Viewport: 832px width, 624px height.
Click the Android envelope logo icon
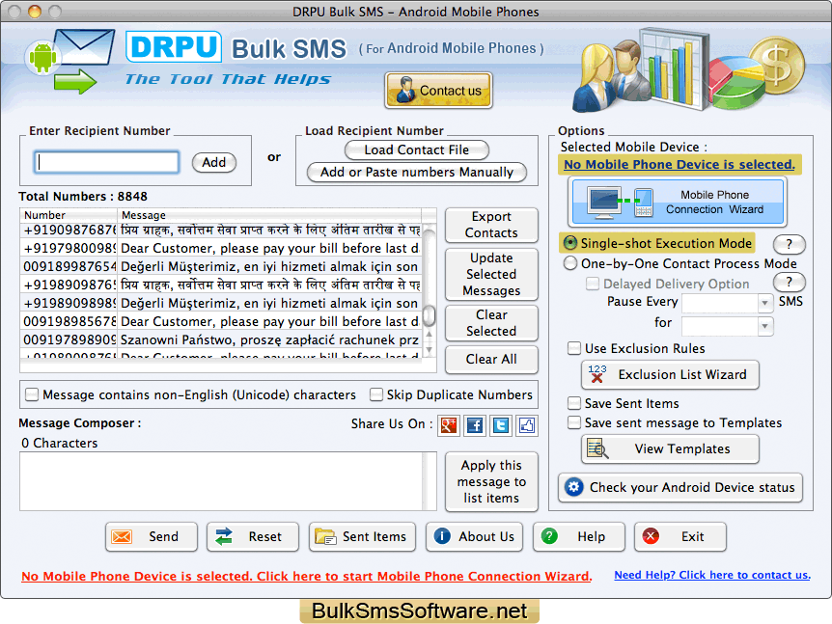pos(69,61)
